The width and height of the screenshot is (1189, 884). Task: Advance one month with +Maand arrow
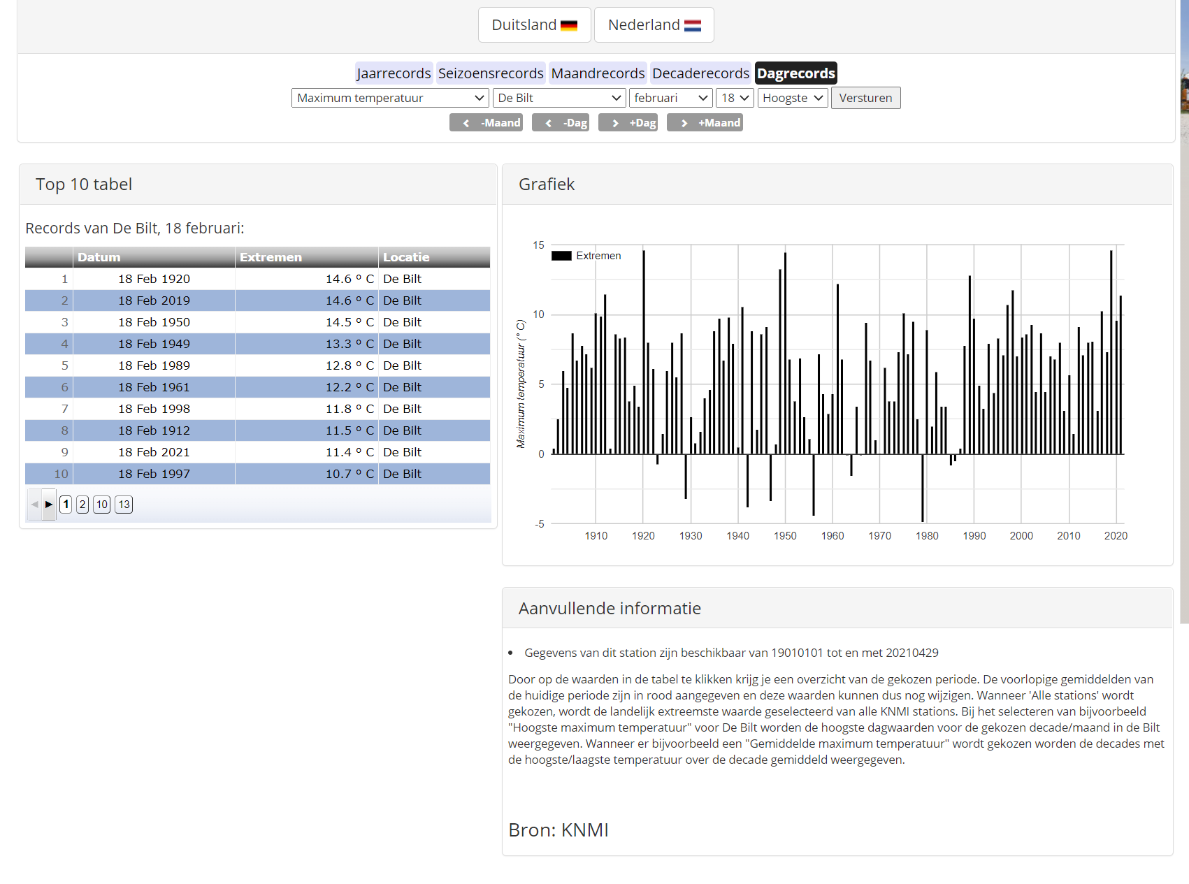tap(705, 123)
